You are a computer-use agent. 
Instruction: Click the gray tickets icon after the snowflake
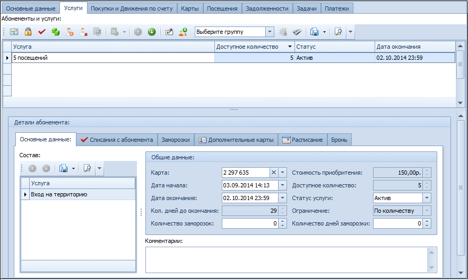(297, 32)
